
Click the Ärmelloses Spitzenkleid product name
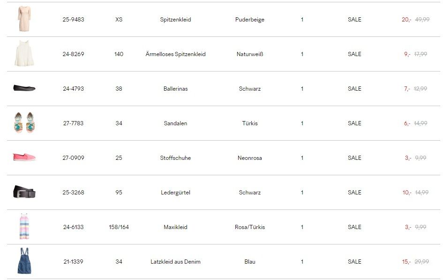(175, 54)
